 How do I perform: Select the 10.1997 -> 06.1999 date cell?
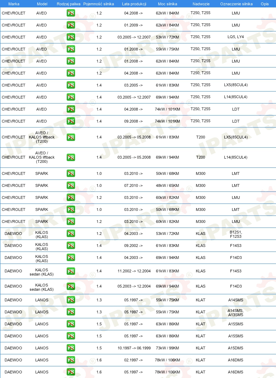pos(134,348)
